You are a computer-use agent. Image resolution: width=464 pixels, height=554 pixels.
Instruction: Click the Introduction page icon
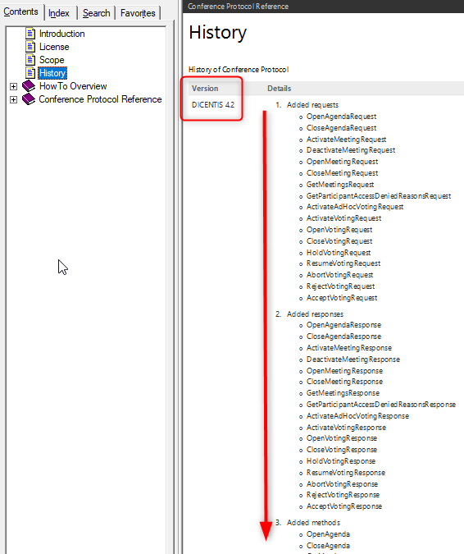tap(30, 34)
